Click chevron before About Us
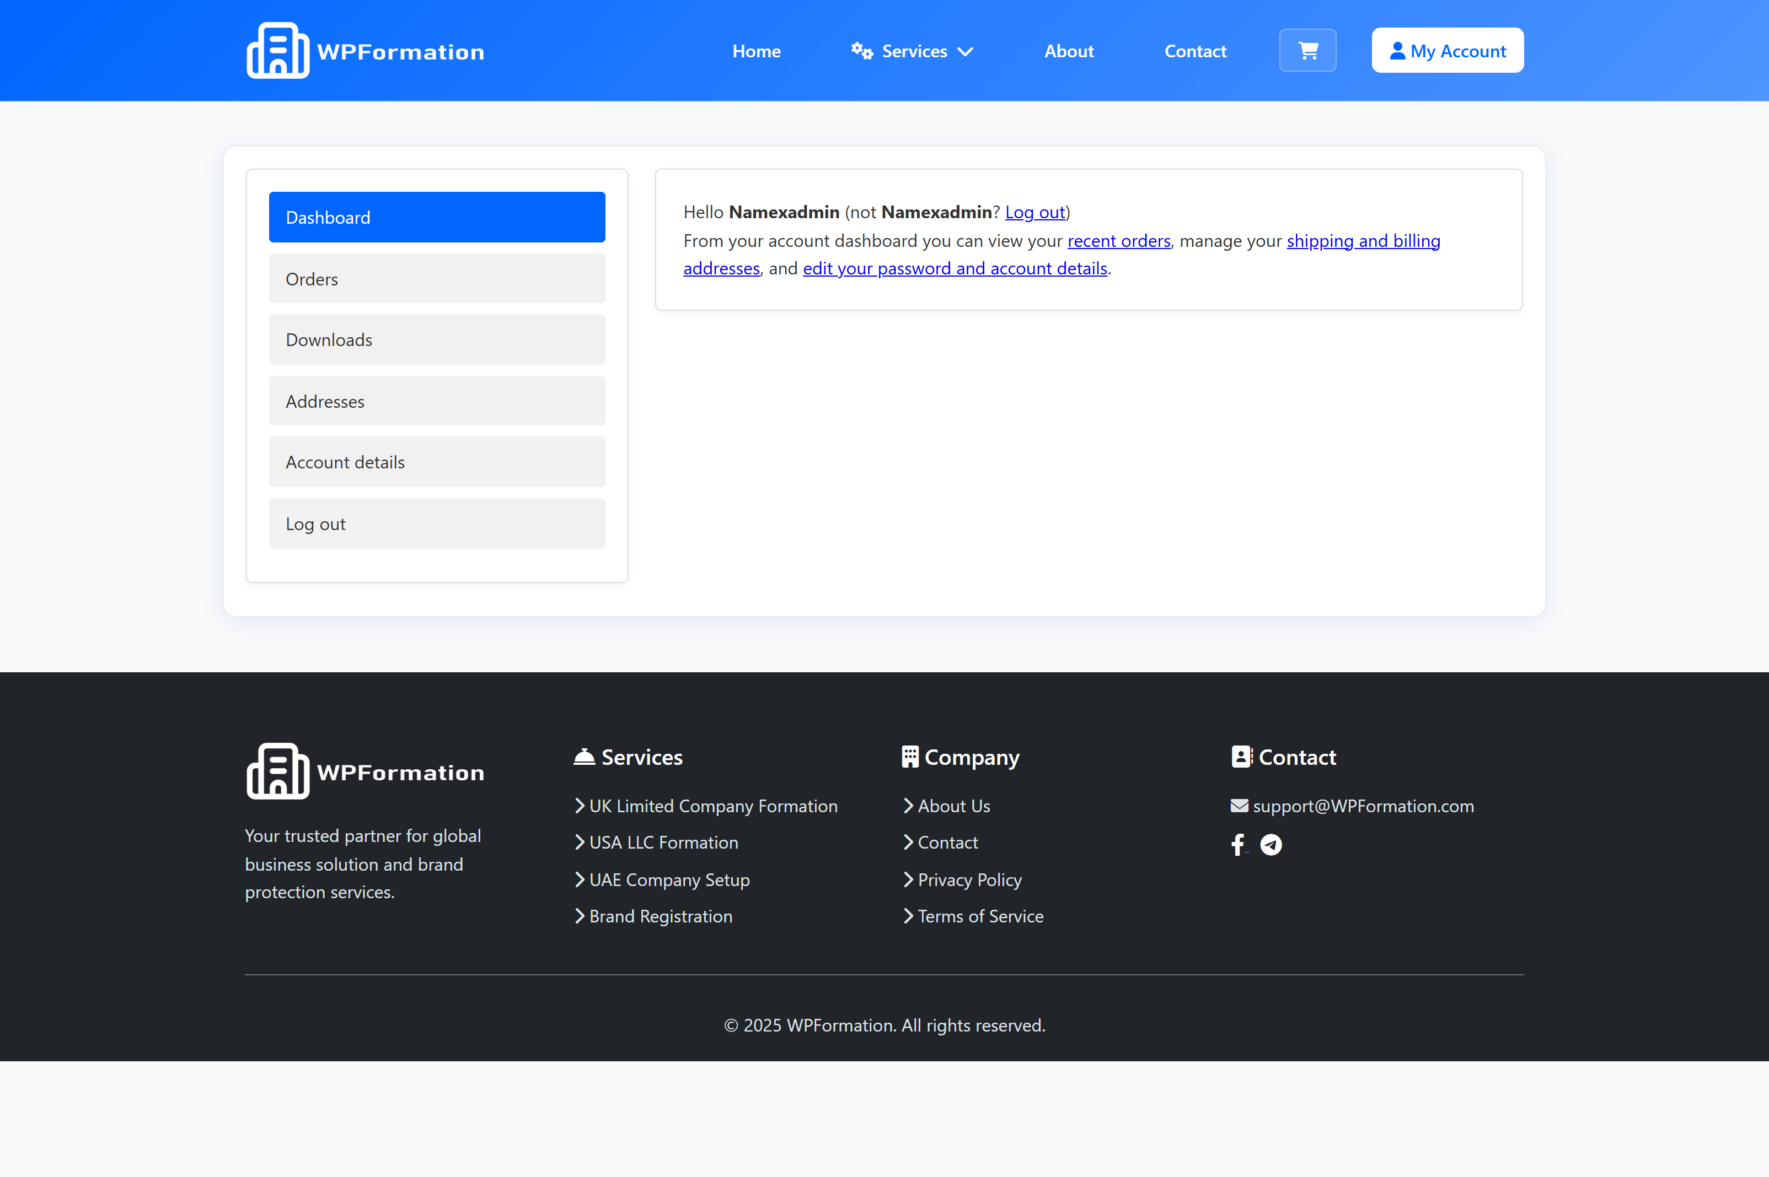1769x1177 pixels. coord(908,806)
